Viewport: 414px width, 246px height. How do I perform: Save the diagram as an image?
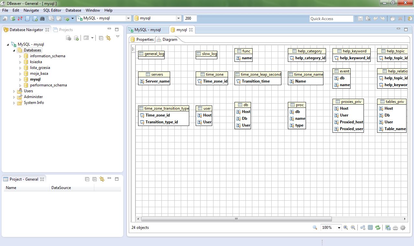coord(388,228)
